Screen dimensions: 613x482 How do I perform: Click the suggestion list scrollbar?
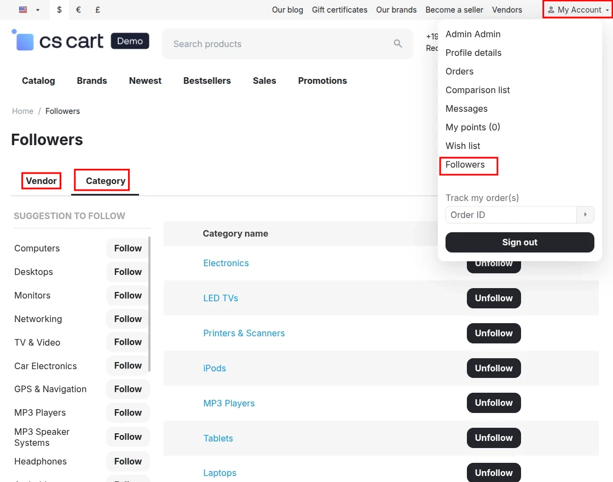coord(150,303)
